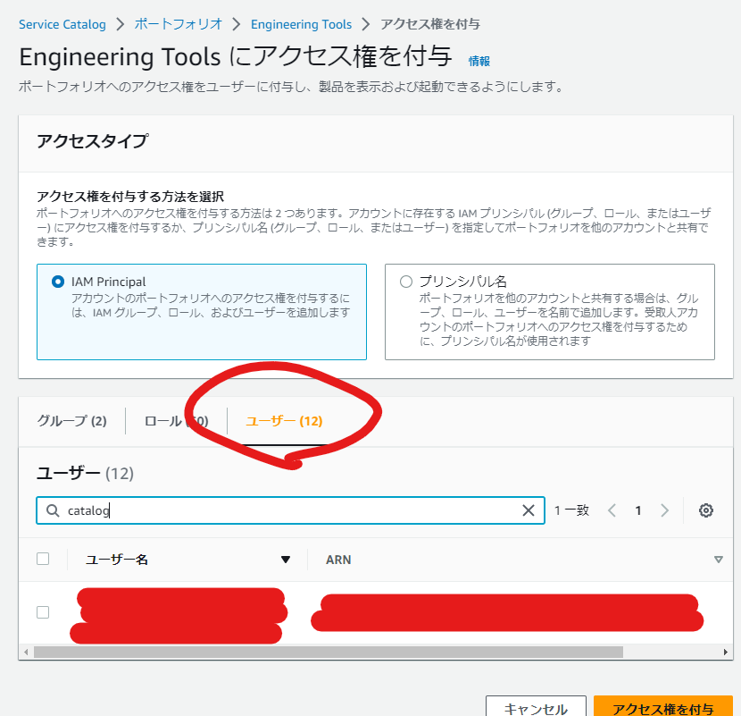741x716 pixels.
Task: Click the 情報 info link
Action: (x=479, y=61)
